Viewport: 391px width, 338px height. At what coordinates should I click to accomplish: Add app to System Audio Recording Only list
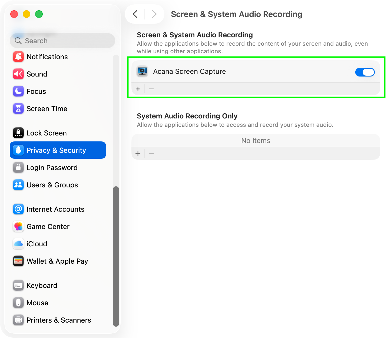point(138,154)
